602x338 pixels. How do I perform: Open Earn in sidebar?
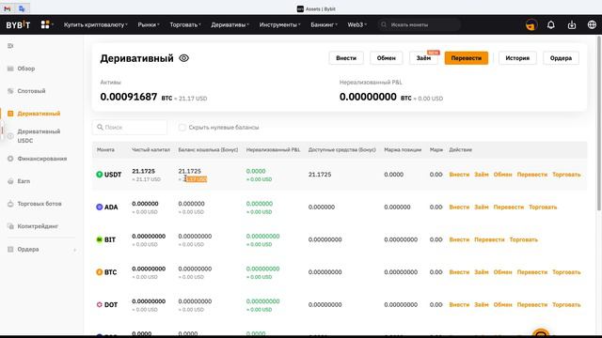pyautogui.click(x=24, y=181)
